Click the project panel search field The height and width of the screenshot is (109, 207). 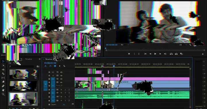click(21, 67)
